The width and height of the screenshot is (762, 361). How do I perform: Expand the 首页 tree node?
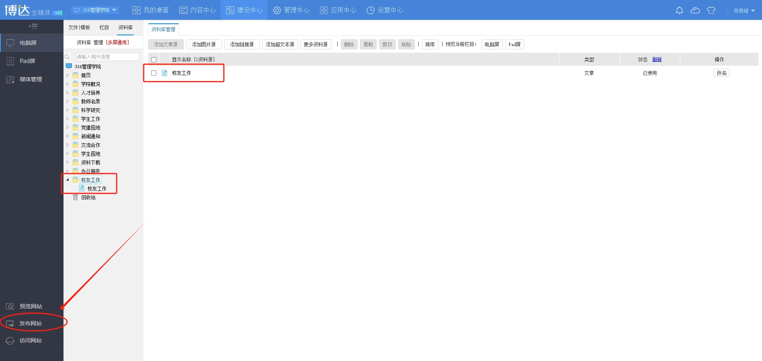67,75
